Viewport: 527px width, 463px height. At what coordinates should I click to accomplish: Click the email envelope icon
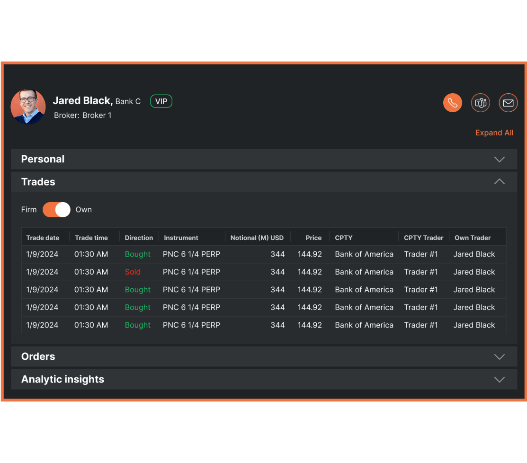508,103
